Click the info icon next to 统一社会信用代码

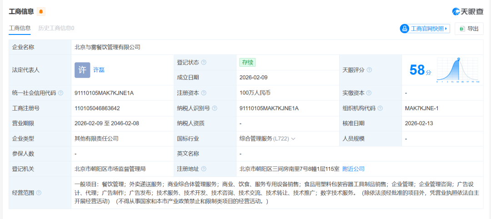tap(60, 93)
